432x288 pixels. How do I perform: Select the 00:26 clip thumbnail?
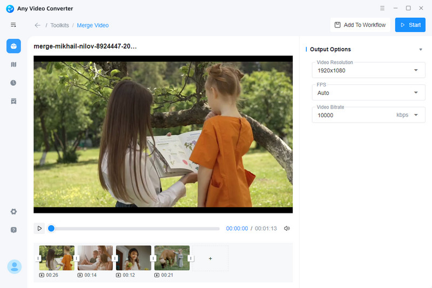coord(57,258)
